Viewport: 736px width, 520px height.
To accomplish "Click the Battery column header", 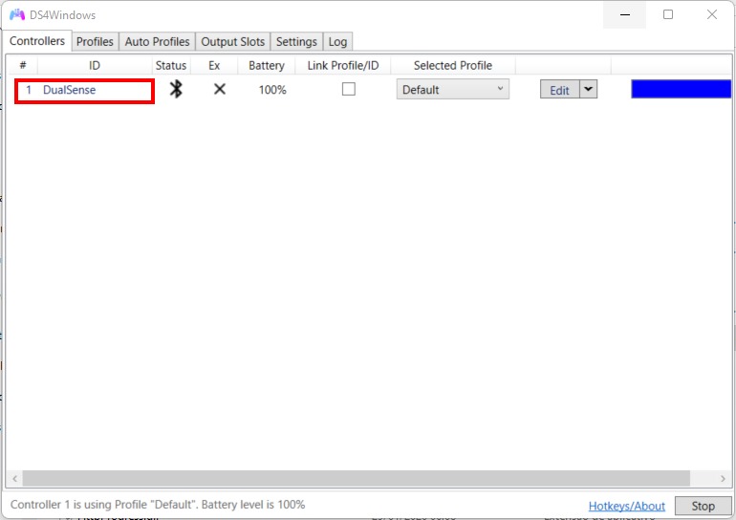I will coord(266,65).
